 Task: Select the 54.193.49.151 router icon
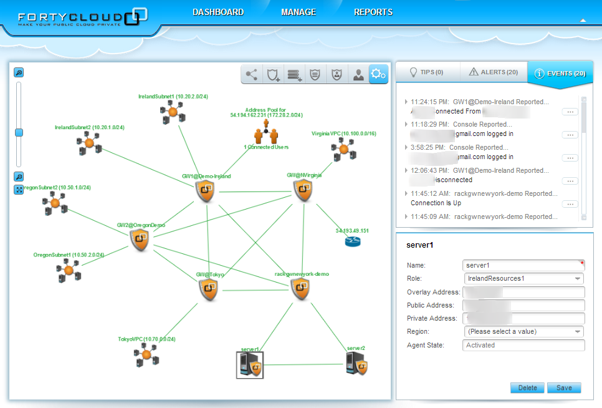coord(353,241)
